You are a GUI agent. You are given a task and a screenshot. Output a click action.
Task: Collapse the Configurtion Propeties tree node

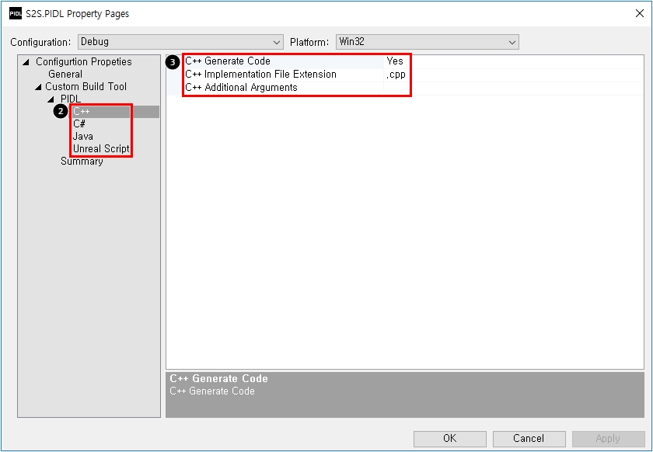click(26, 62)
